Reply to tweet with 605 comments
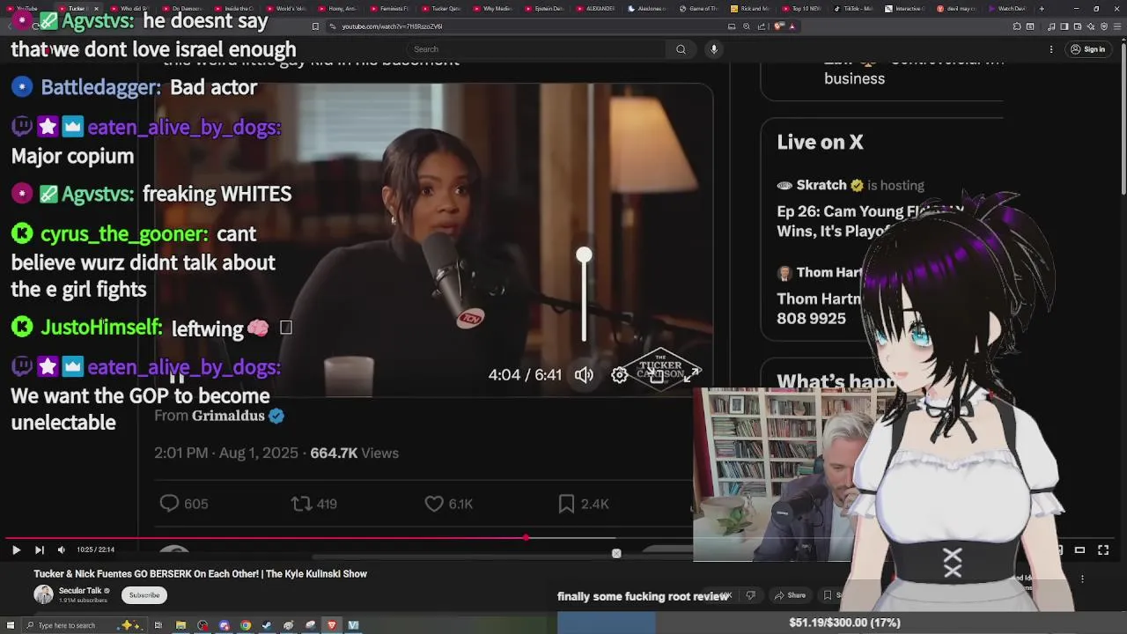1127x634 pixels. coord(183,504)
